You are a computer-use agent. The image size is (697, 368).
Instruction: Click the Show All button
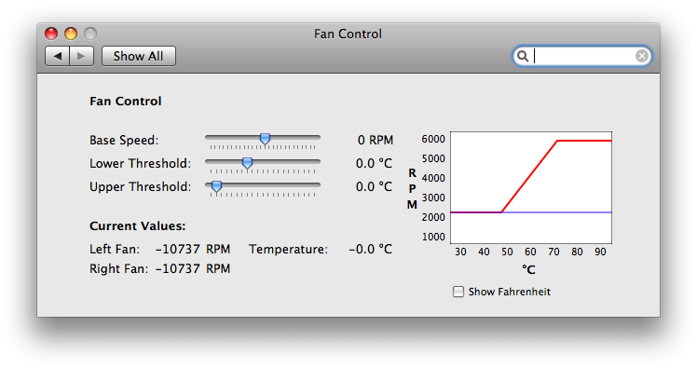(x=139, y=56)
